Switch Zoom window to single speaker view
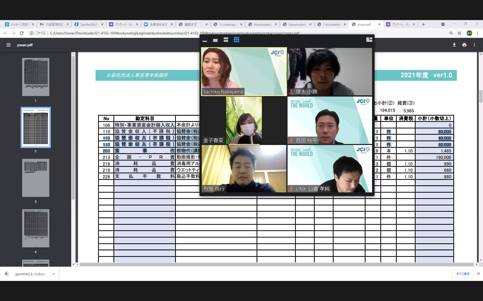 215,40
